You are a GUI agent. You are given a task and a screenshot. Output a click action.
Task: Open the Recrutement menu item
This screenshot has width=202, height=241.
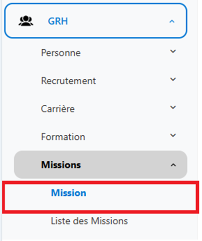click(68, 81)
